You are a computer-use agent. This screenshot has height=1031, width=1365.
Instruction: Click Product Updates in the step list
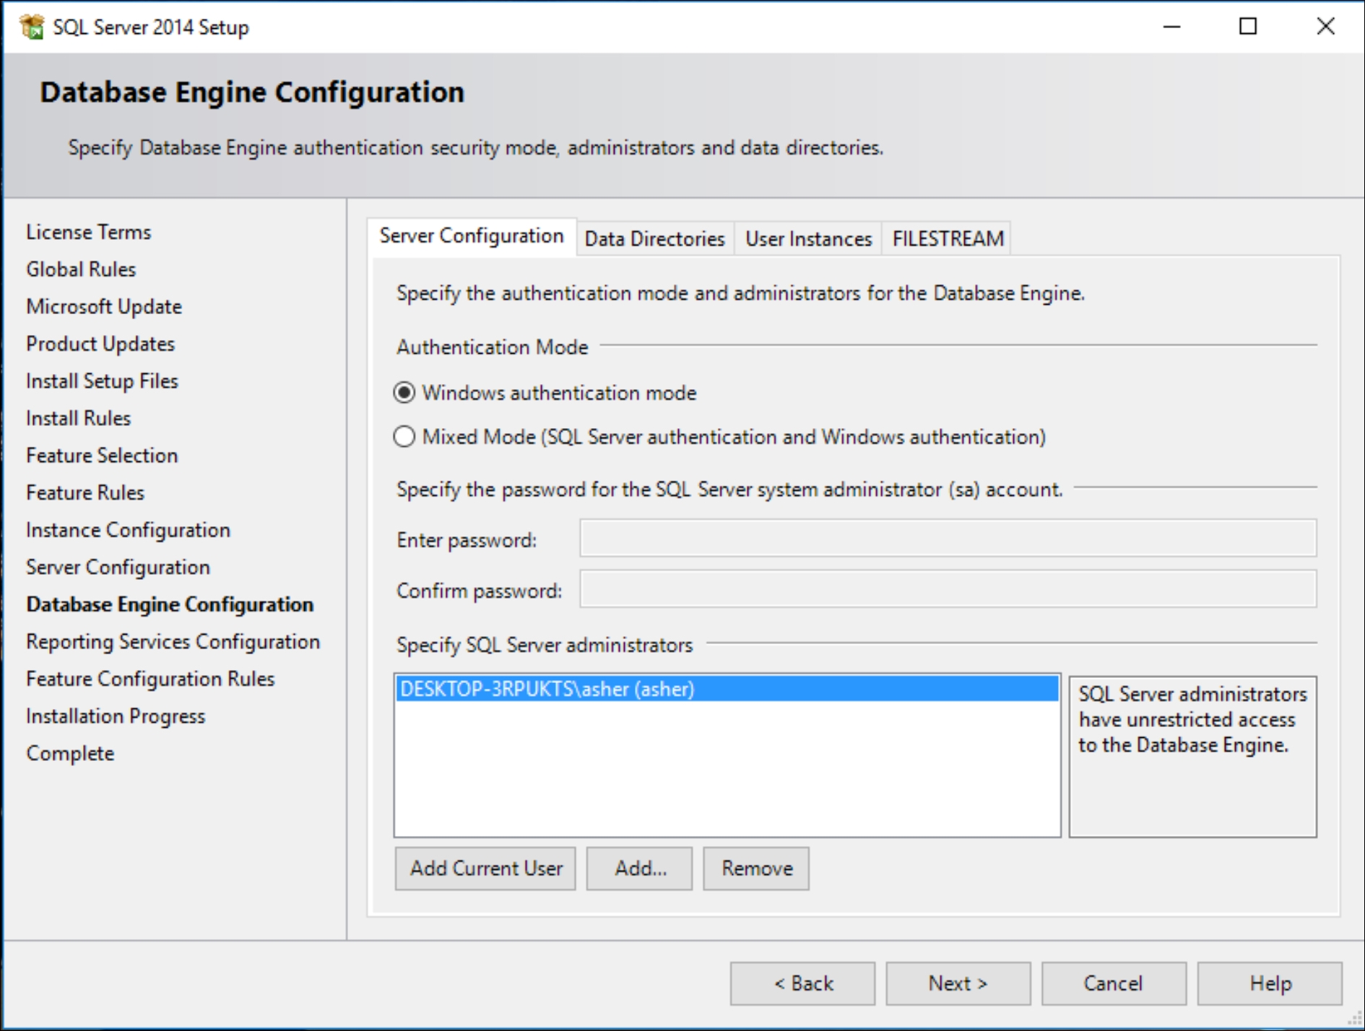coord(100,344)
